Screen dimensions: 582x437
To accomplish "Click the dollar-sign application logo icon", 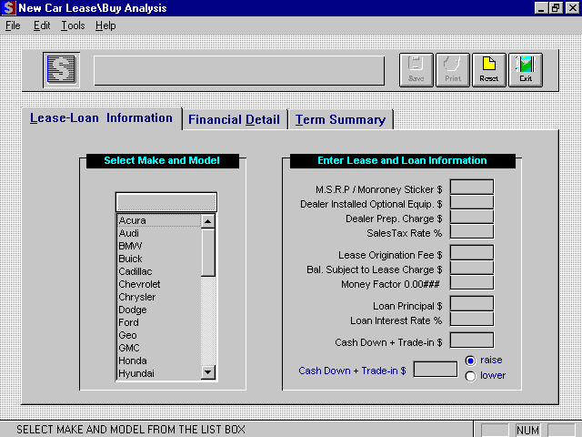I will pos(62,70).
